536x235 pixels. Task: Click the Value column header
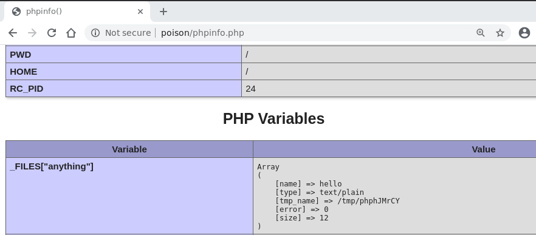coord(483,149)
